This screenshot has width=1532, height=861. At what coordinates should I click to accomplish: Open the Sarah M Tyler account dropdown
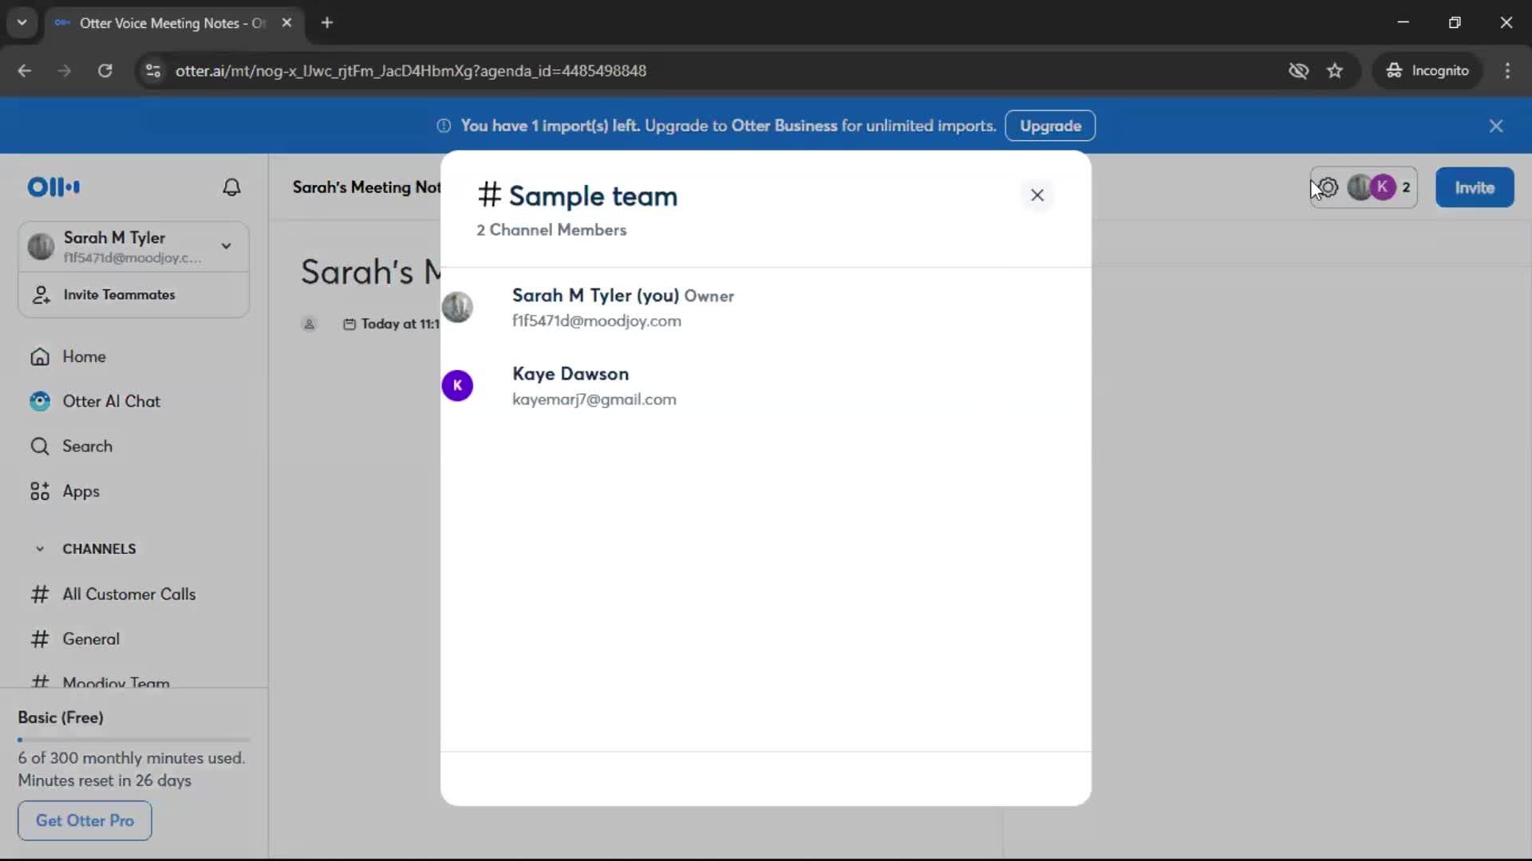coord(227,246)
